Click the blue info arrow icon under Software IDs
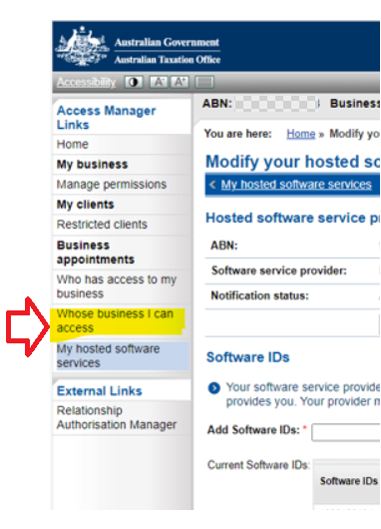The width and height of the screenshot is (381, 529). [x=214, y=388]
